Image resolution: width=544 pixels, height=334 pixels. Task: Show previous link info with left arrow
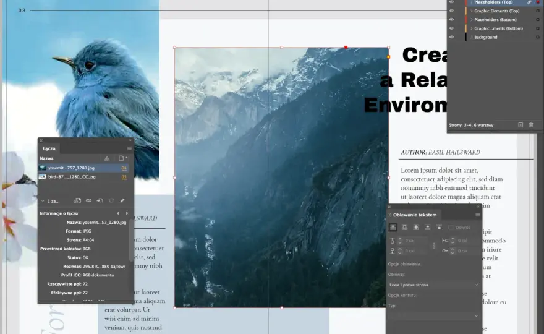(118, 213)
